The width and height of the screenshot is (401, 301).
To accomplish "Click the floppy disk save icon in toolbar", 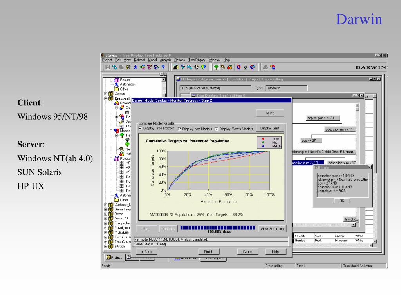I will pyautogui.click(x=108, y=67).
